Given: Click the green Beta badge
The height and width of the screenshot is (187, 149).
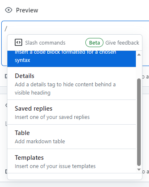Looking at the screenshot, I should 94,43.
